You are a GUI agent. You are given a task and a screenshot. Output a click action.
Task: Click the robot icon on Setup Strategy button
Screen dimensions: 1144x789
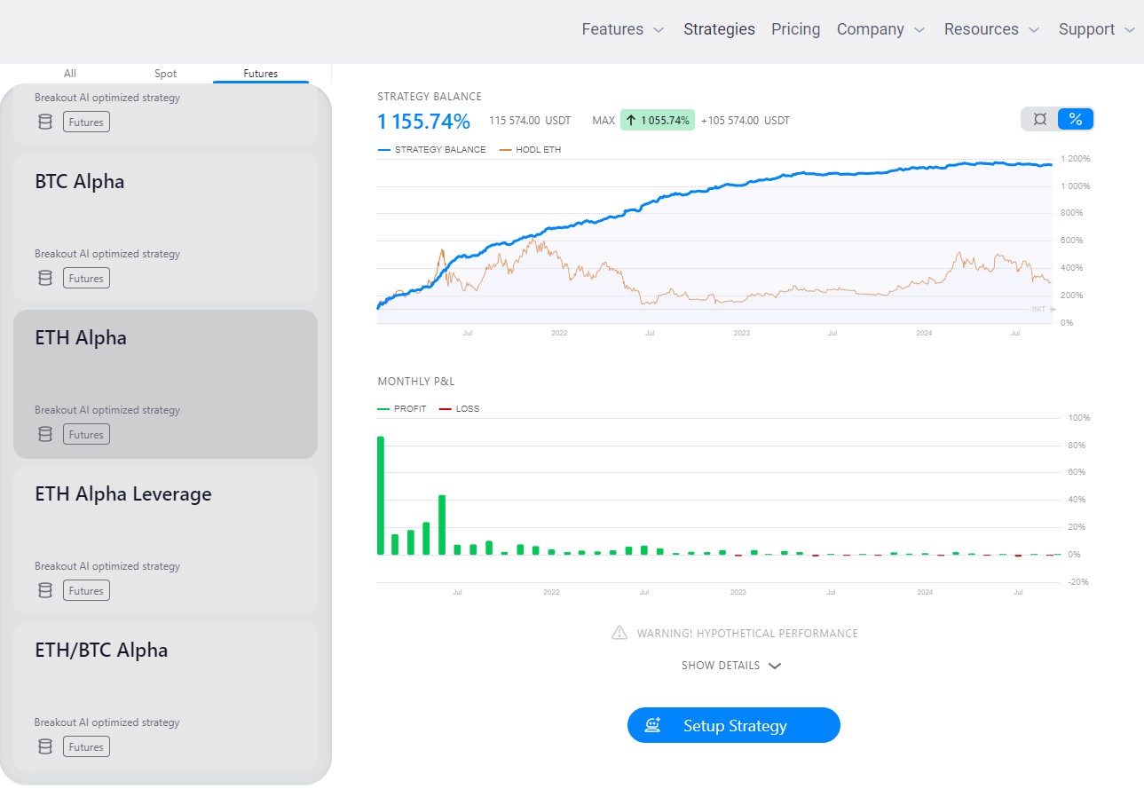click(x=655, y=726)
